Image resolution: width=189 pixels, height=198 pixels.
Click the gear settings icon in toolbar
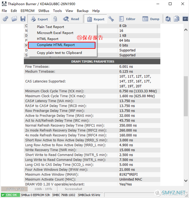click(5, 19)
